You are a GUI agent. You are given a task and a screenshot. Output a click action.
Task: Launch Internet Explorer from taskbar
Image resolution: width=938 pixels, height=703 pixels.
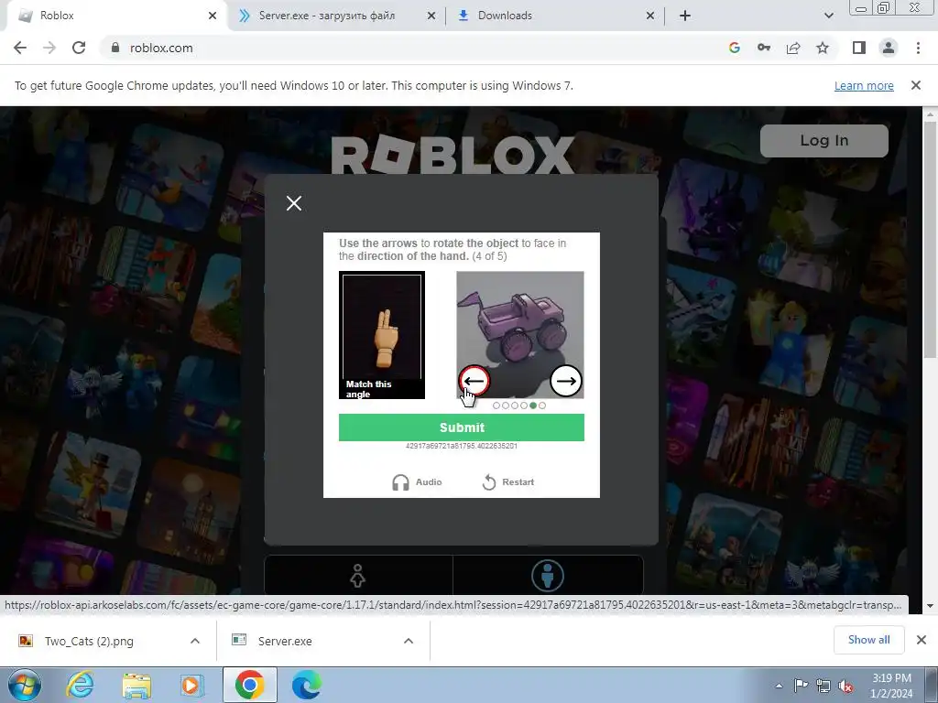tap(81, 685)
